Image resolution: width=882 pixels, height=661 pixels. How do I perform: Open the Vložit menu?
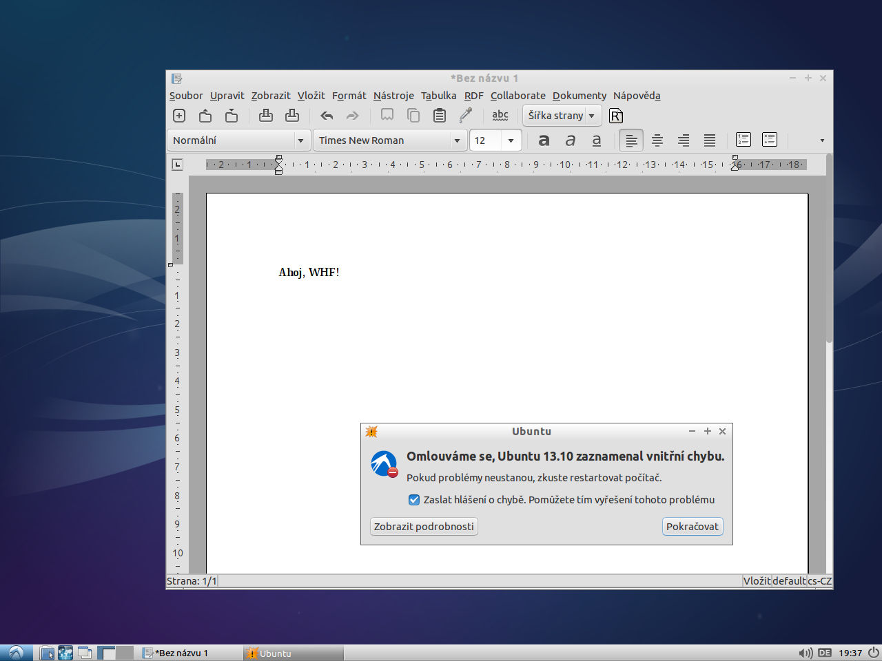tap(311, 96)
